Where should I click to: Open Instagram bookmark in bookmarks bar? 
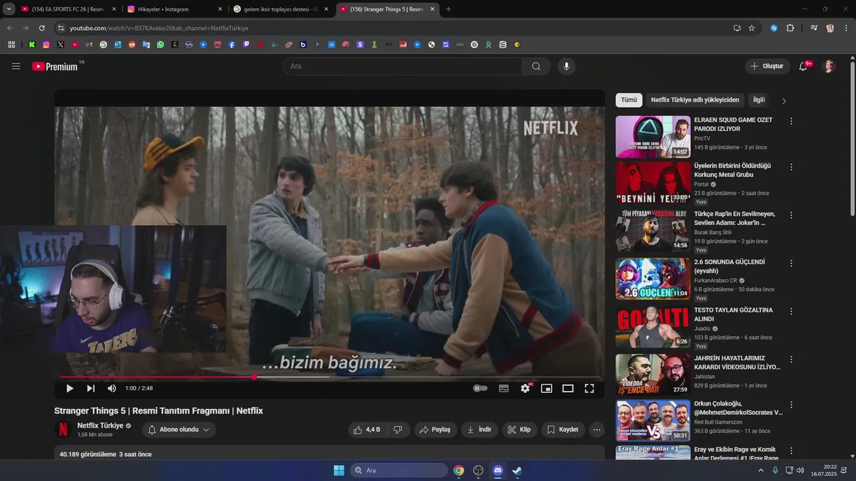[46, 45]
